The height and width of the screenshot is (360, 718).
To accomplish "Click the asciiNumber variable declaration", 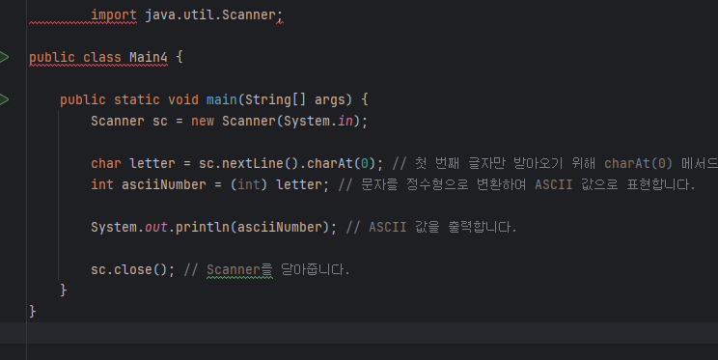I will pos(163,184).
